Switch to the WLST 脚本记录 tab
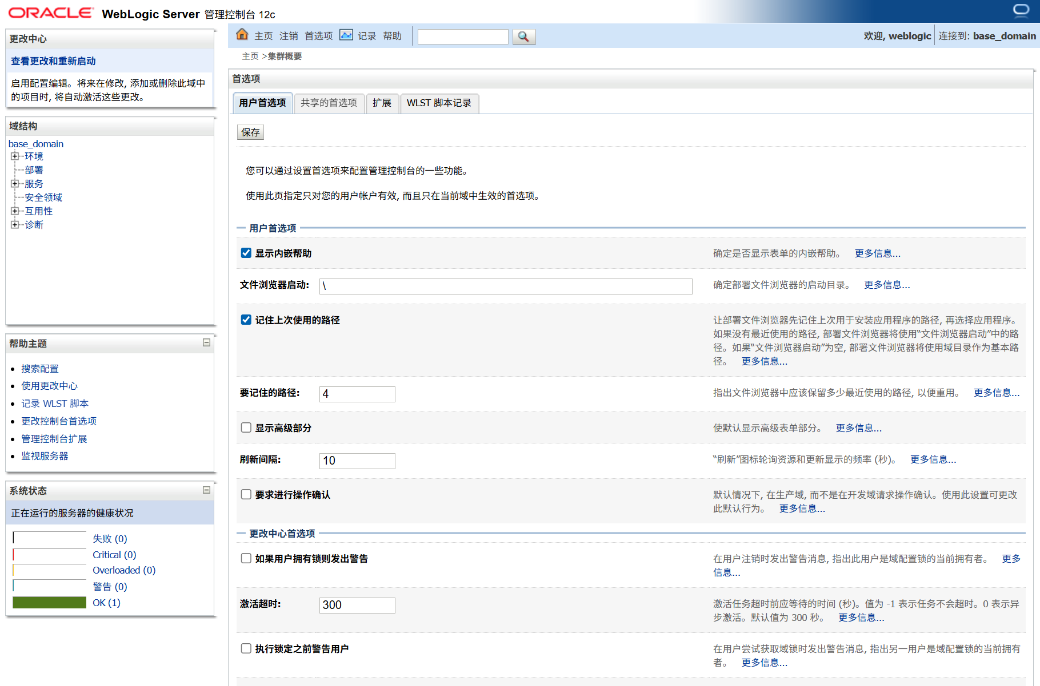Viewport: 1040px width, 686px height. coord(439,103)
